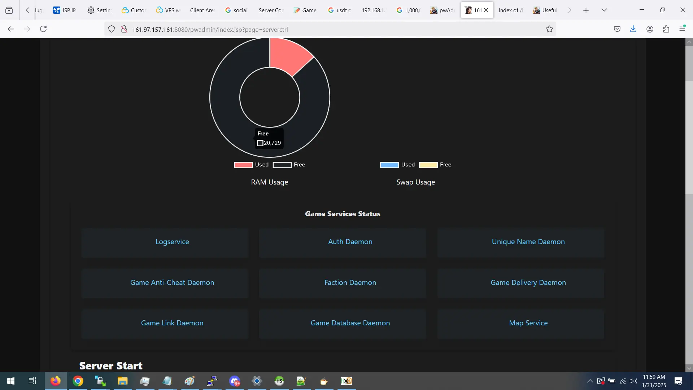Toggle the Free legend of Swap Usage
The image size is (693, 390).
coord(435,165)
